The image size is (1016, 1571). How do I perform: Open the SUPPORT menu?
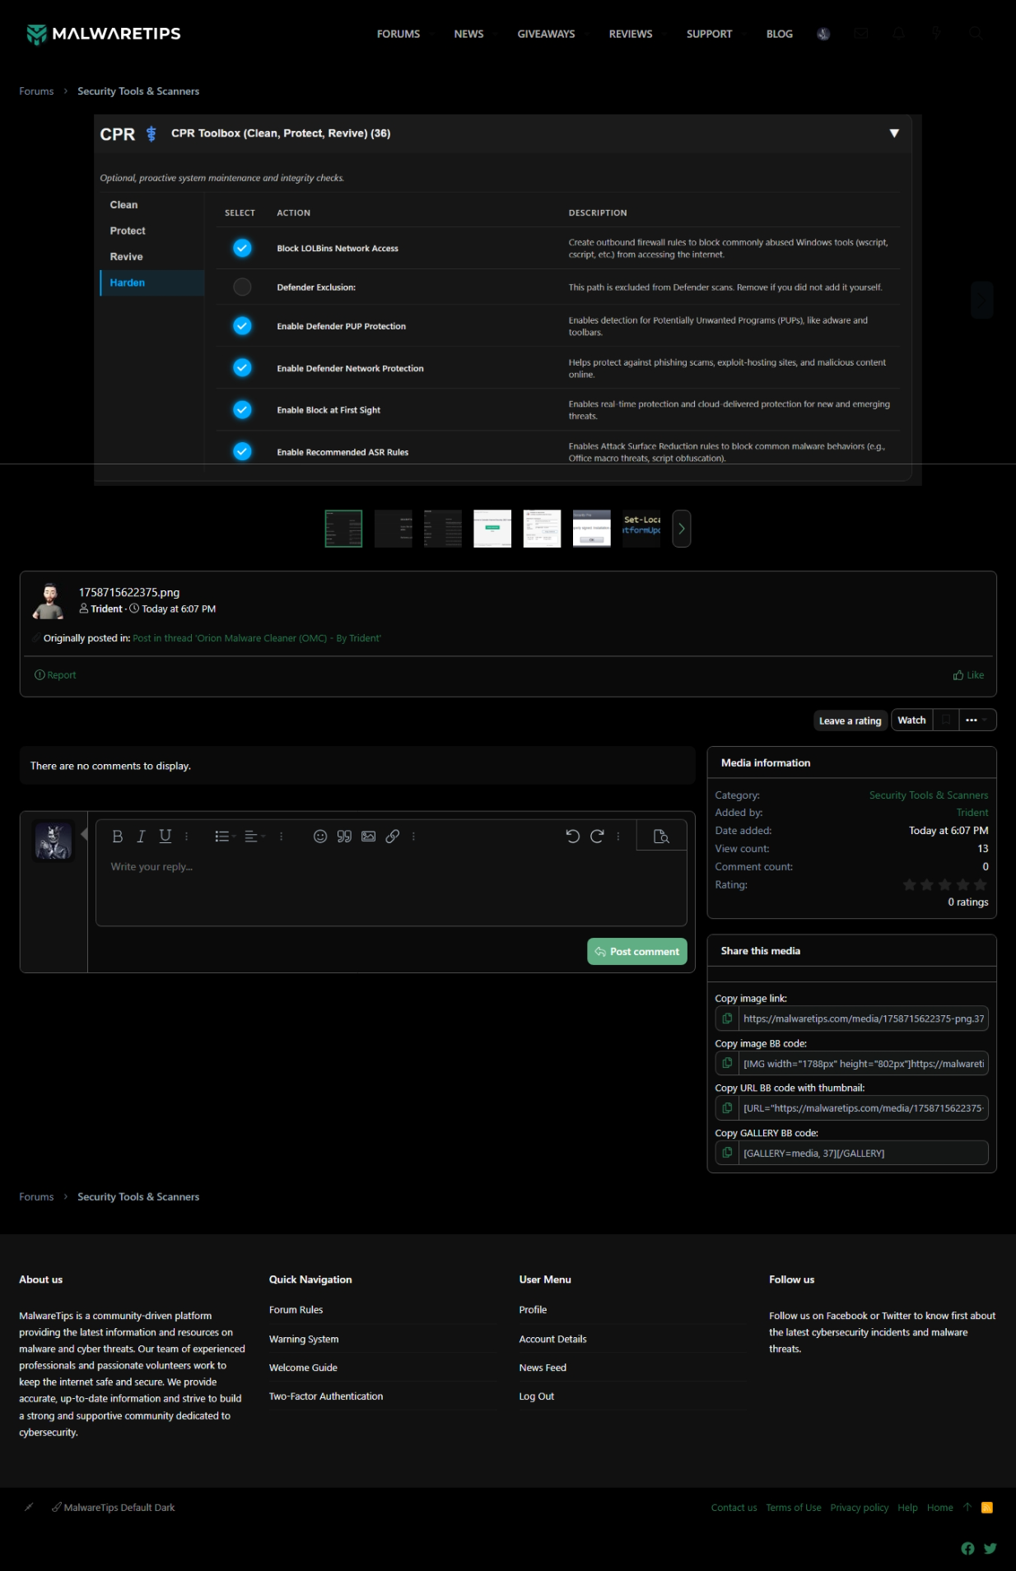(x=710, y=34)
